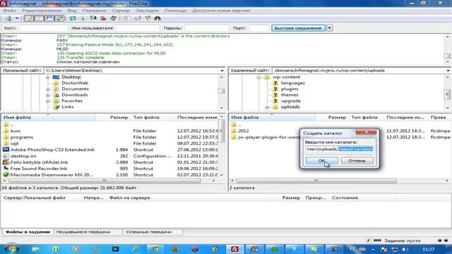The width and height of the screenshot is (452, 254).
Task: Click the directory comparison toolbar icon
Action: pyautogui.click(x=138, y=18)
